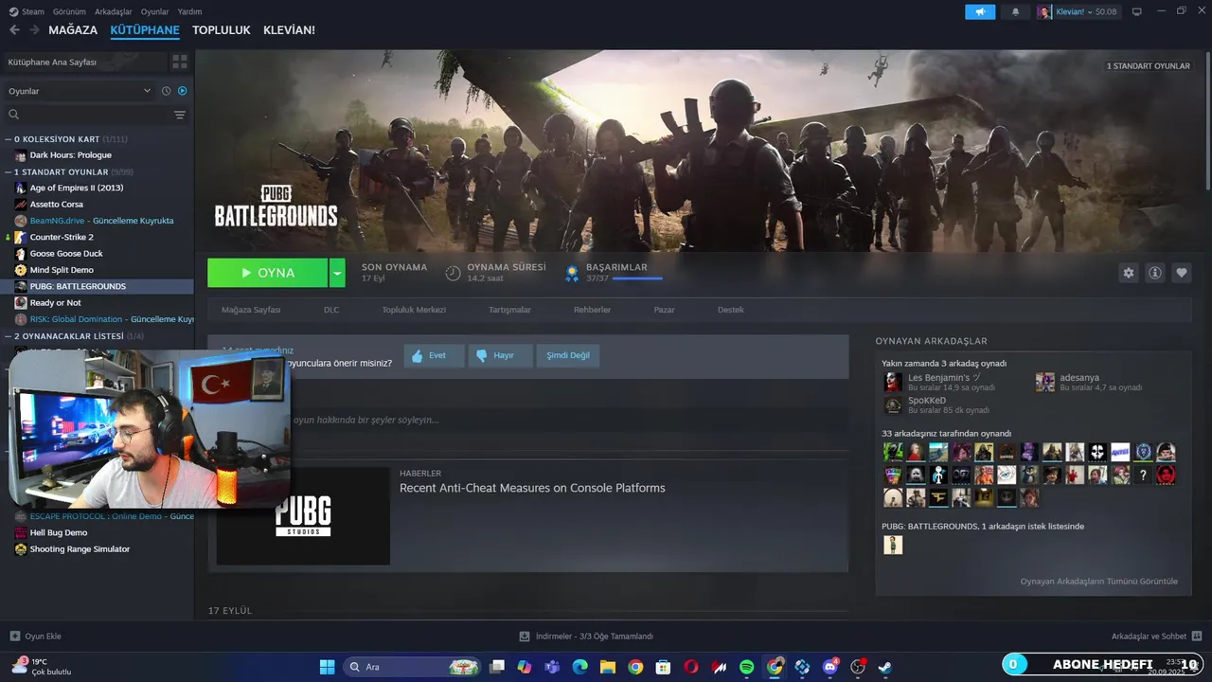
Task: Switch to the KÜTÜPHANE tab
Action: [x=145, y=30]
